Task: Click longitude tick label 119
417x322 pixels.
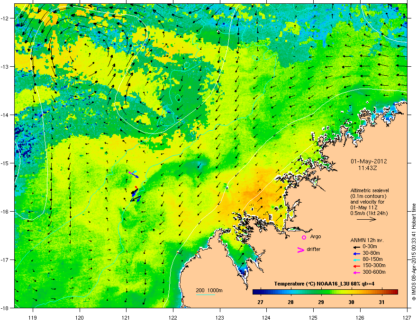Action: pos(33,317)
